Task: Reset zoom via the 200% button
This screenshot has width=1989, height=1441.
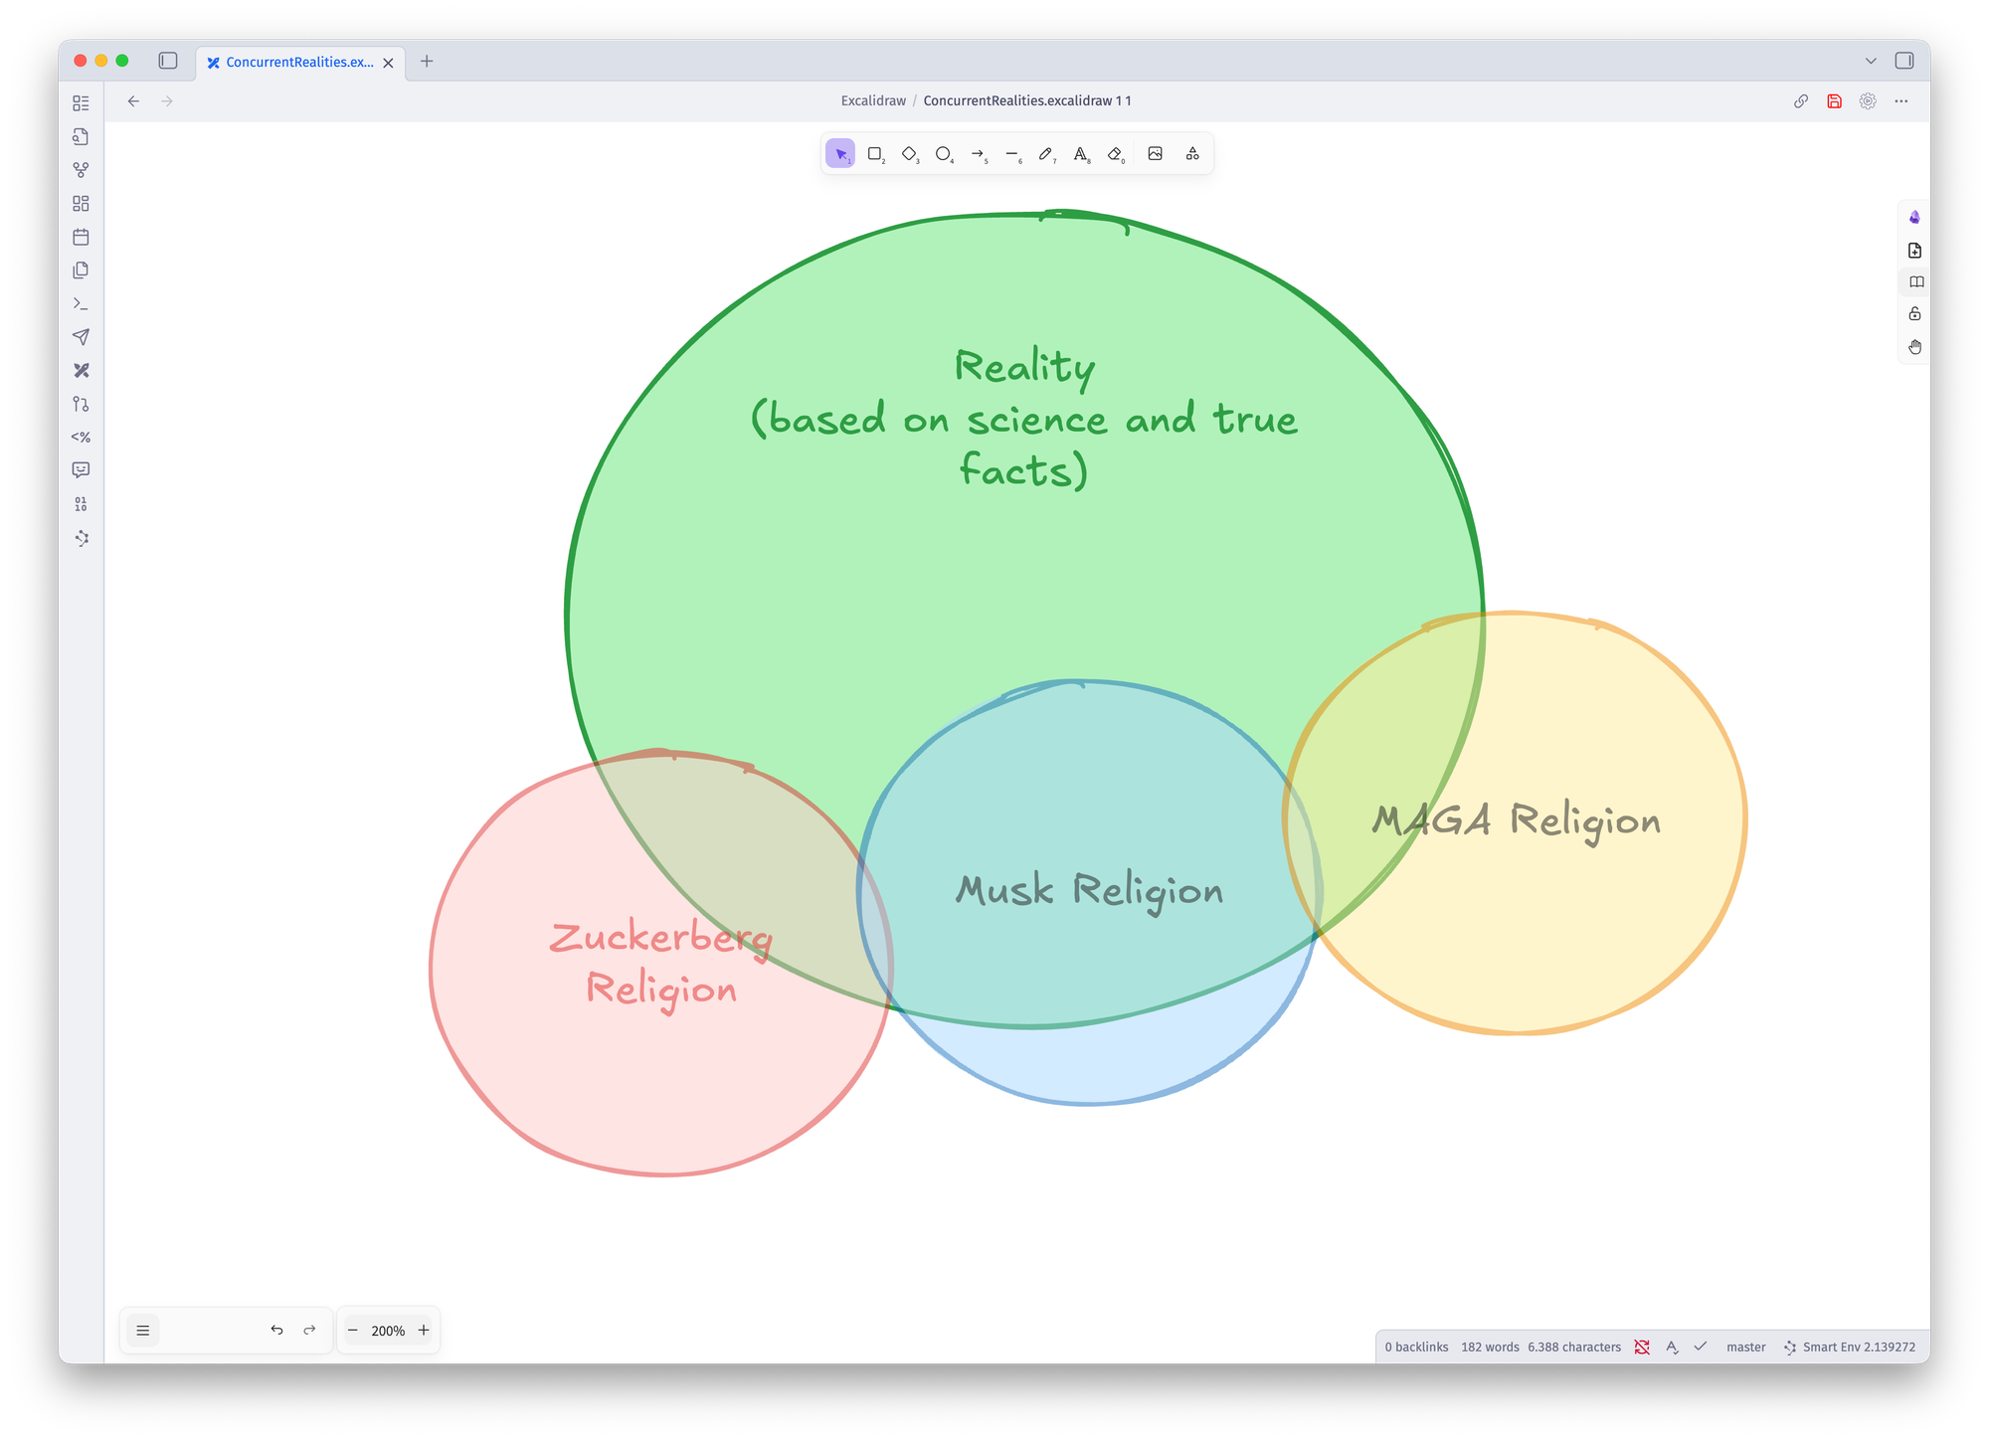Action: point(388,1331)
